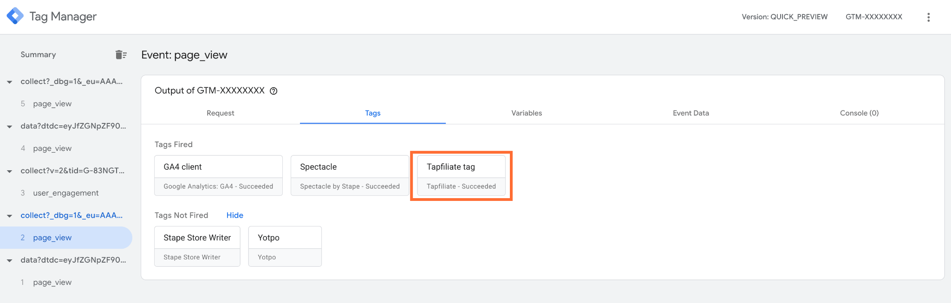The image size is (951, 303).
Task: Collapse the collect?_dbg request above event 5 page_view
Action: click(9, 82)
